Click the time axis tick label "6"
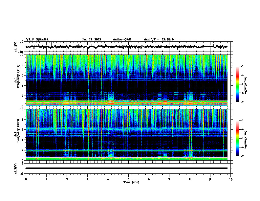This screenshot has width=260, height=201. point(149,179)
